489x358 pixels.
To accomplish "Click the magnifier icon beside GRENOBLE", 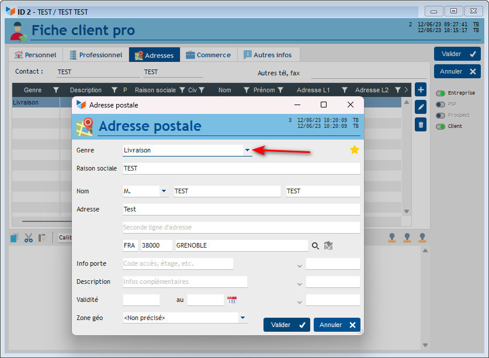I will click(x=315, y=246).
